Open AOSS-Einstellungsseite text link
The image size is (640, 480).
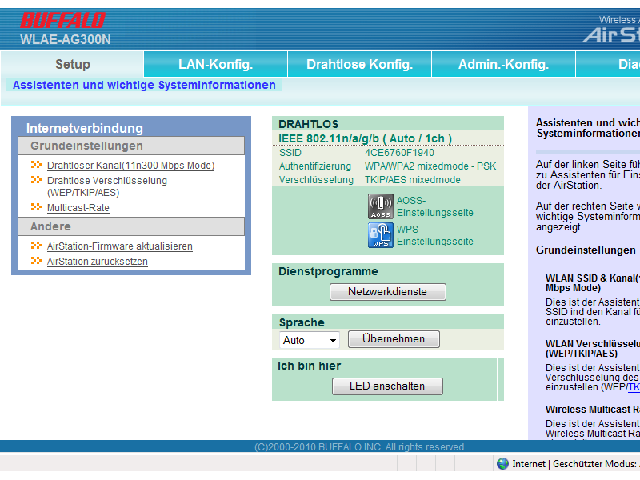point(435,206)
